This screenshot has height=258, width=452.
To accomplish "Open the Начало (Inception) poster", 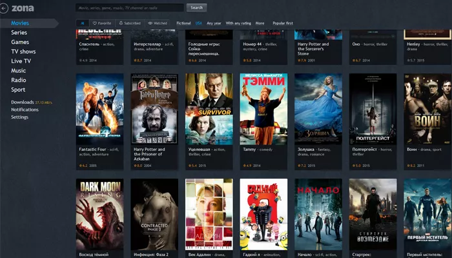I will point(318,214).
